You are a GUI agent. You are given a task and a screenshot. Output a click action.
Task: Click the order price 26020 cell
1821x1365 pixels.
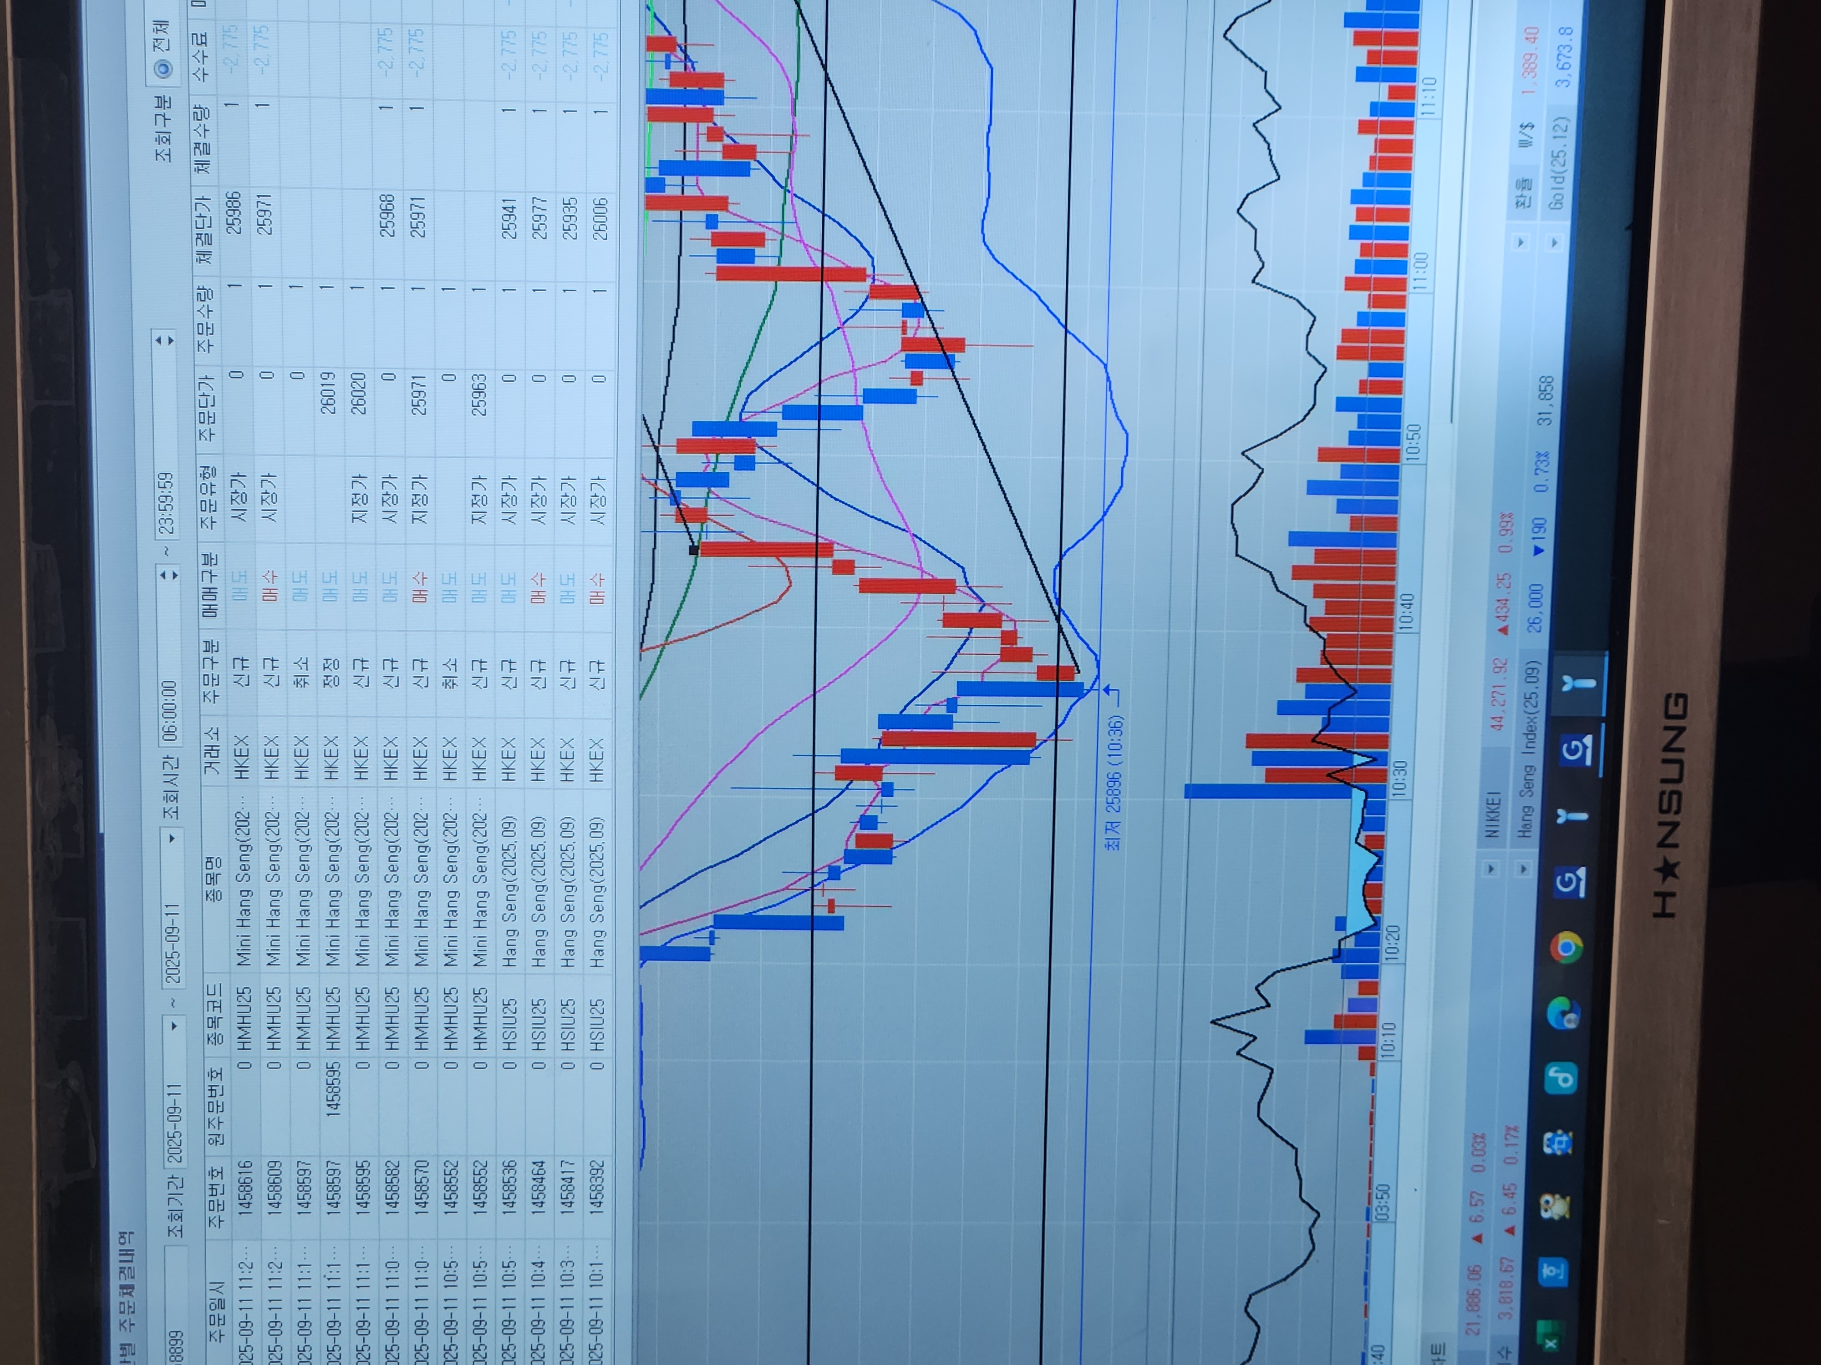(x=358, y=393)
